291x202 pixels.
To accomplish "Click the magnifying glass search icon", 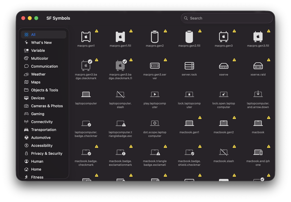I will (185, 18).
